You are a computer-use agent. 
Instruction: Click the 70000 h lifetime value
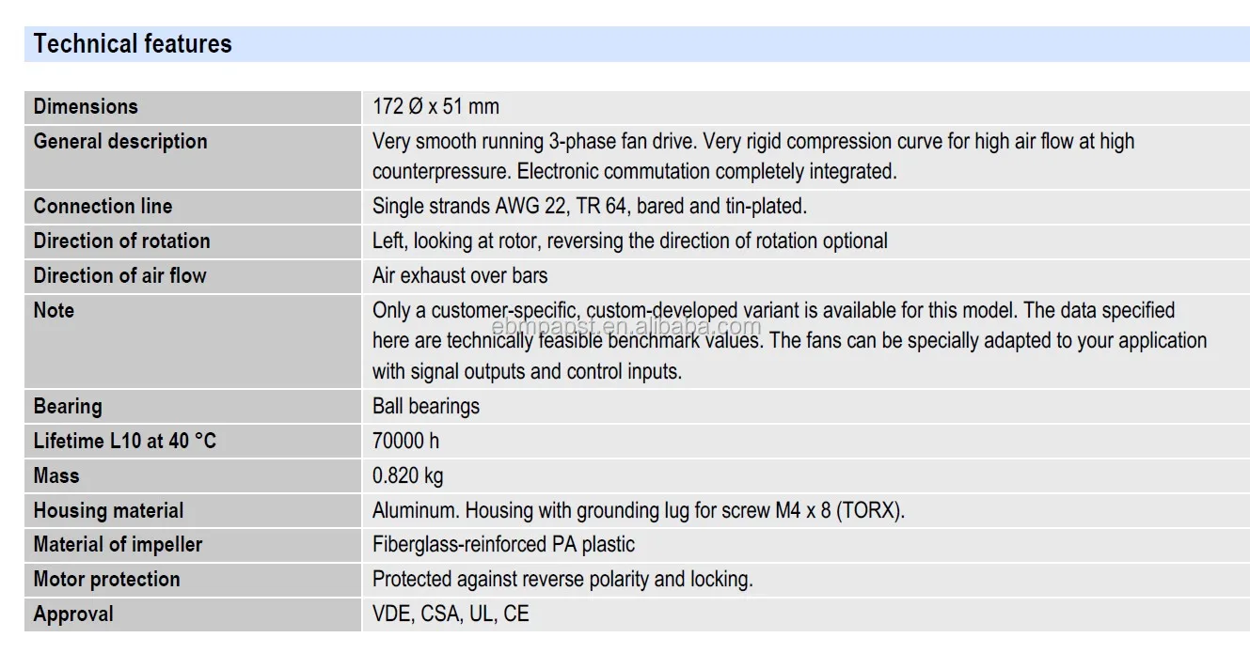tap(405, 441)
